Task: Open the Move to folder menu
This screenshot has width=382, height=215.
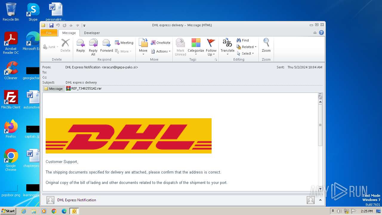Action: 143,46
